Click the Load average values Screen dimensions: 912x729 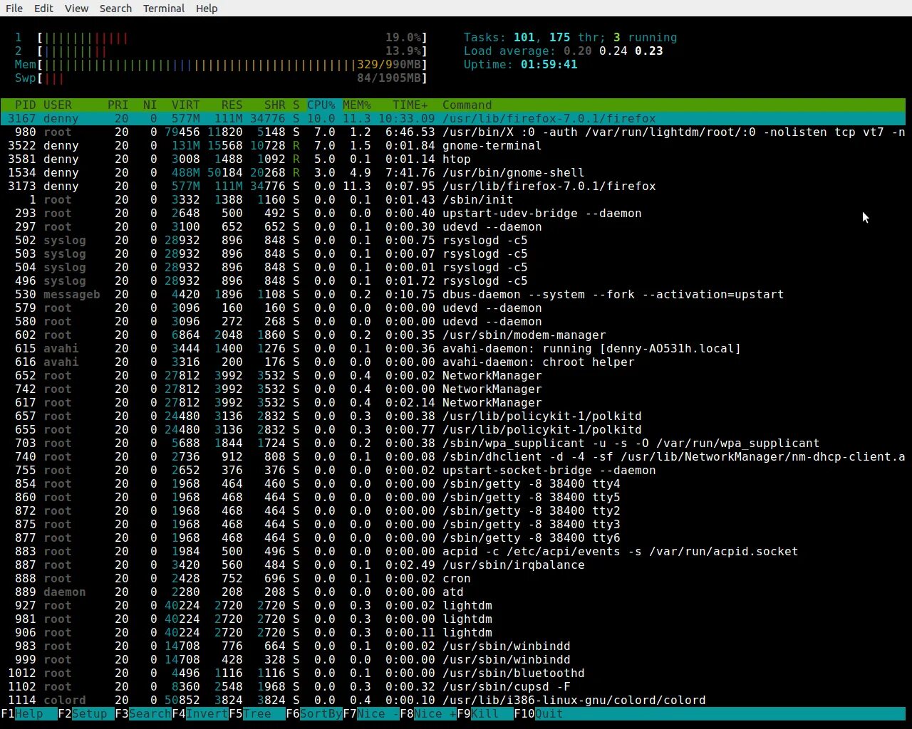click(613, 51)
